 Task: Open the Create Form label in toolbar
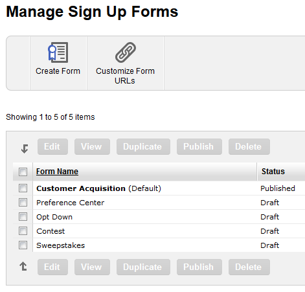click(x=58, y=71)
